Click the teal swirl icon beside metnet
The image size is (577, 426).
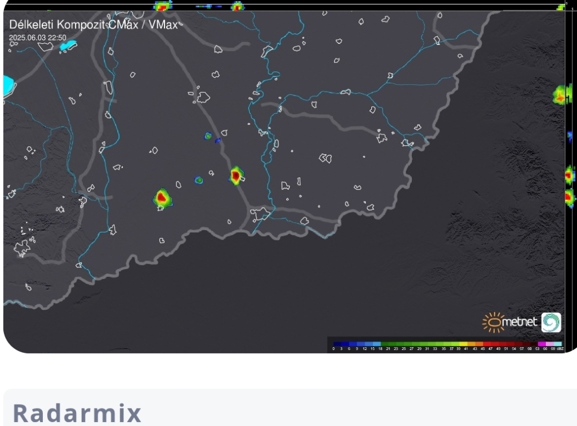click(551, 322)
